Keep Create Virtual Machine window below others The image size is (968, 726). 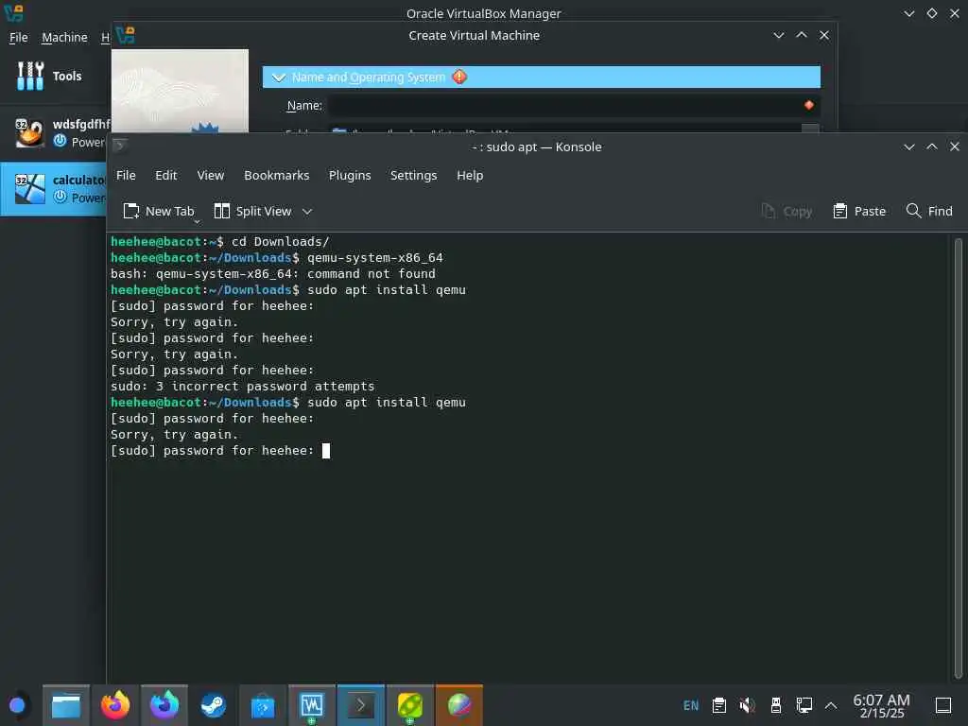pyautogui.click(x=779, y=35)
